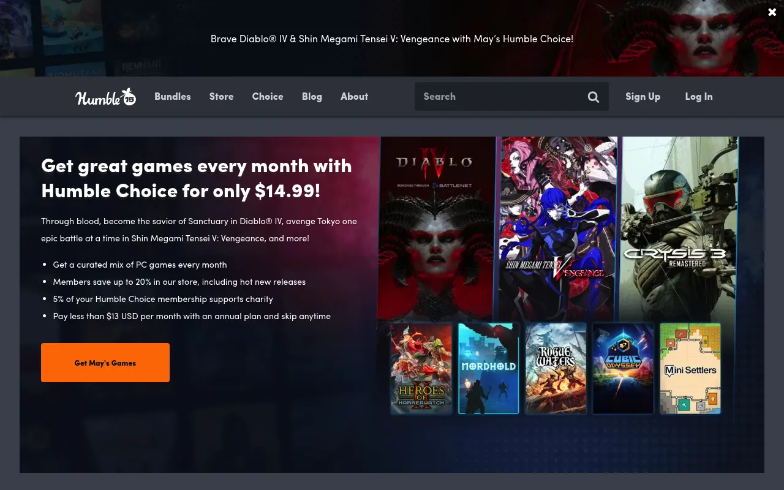Open the Bundles menu
Image resolution: width=784 pixels, height=490 pixels.
[x=173, y=97]
